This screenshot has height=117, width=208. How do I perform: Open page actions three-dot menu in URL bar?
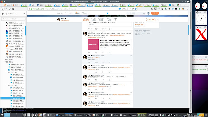click(x=130, y=9)
